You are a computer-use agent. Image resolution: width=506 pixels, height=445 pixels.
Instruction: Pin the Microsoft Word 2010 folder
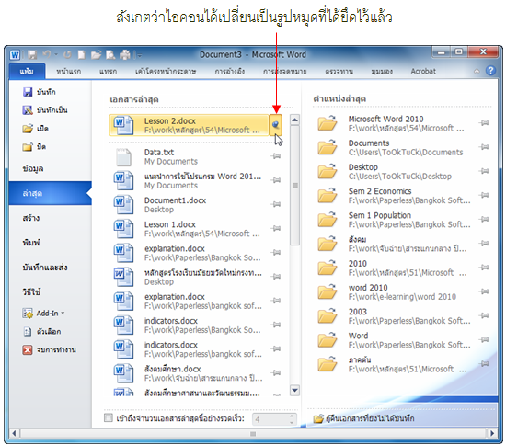[484, 123]
